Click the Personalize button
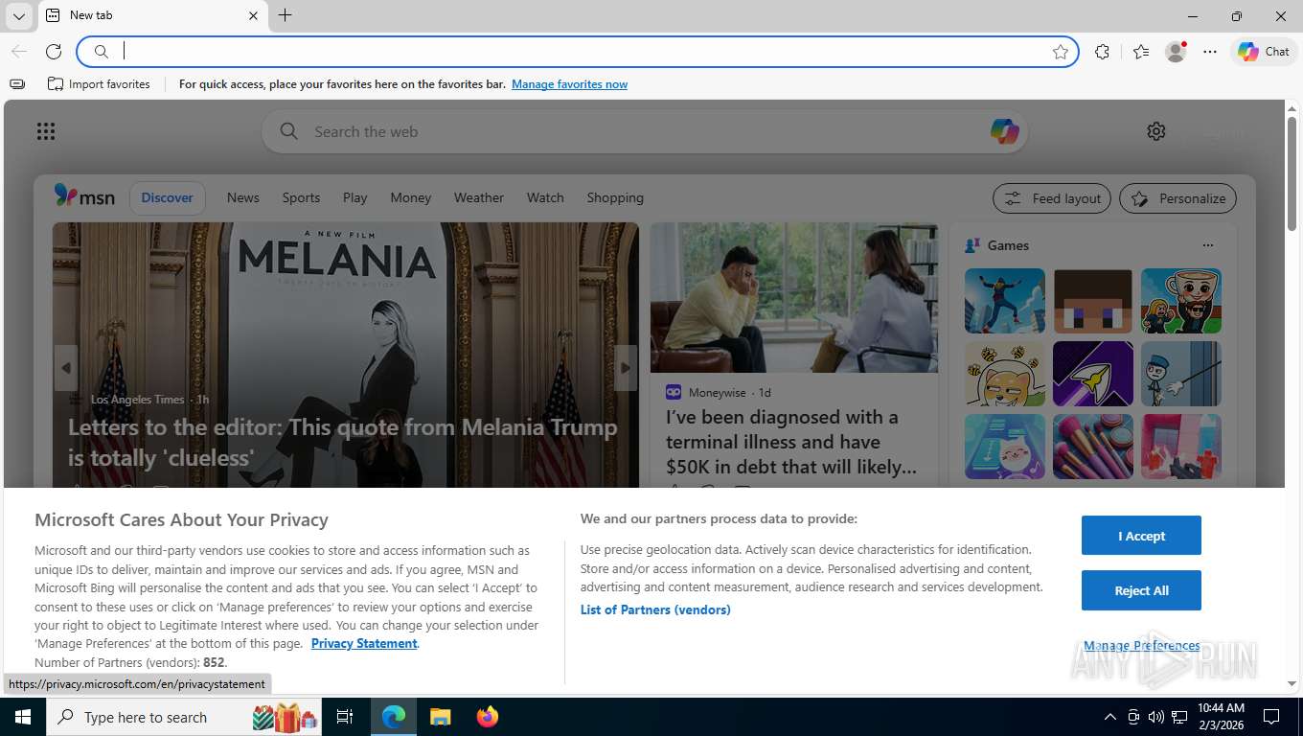 coord(1177,198)
